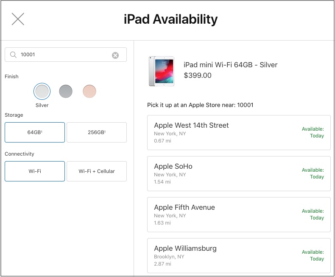Viewport: 335px width, 277px height.
Task: Click the 1.63 mi distance text
Action: (x=162, y=223)
